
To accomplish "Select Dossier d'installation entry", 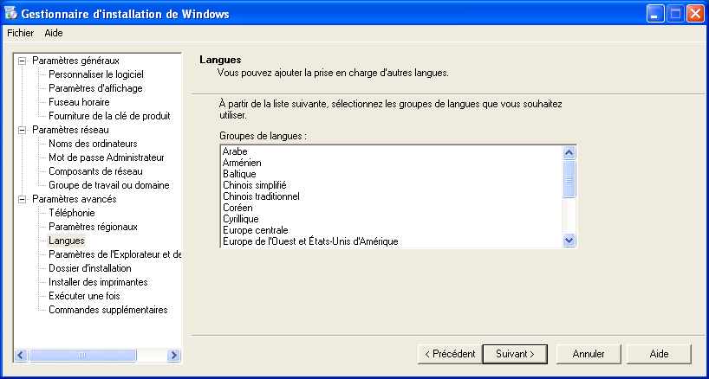I will click(x=90, y=268).
